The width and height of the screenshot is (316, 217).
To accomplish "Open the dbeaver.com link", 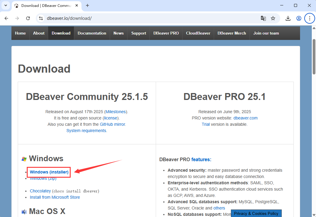I will coord(245,118).
